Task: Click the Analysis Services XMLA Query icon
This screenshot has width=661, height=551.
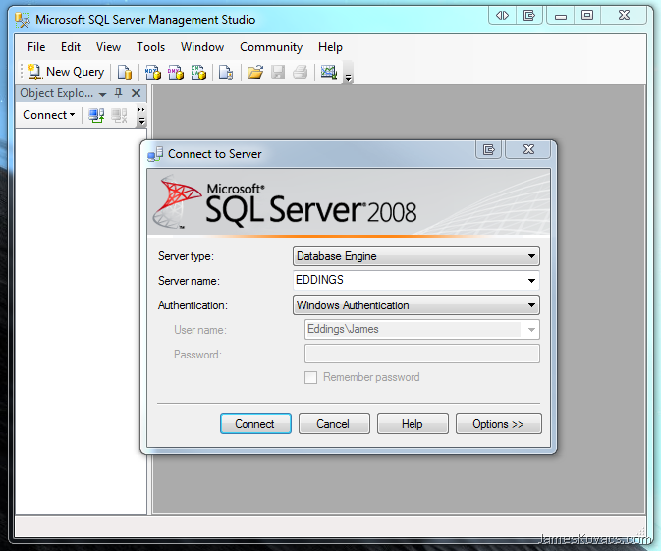Action: pos(198,72)
